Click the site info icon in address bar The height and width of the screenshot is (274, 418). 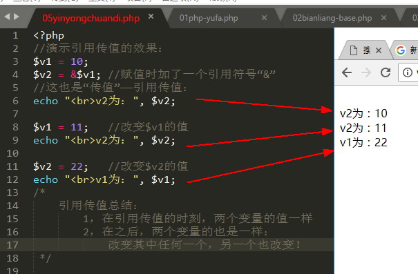pyautogui.click(x=408, y=72)
